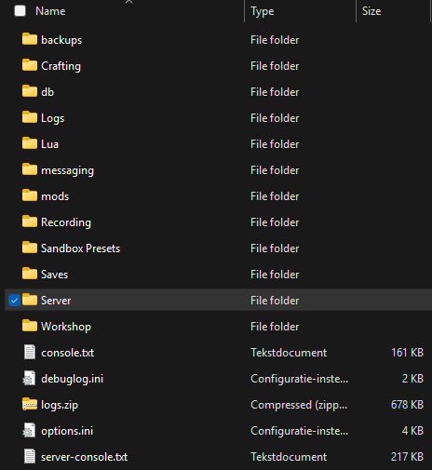Select the Saves folder name
This screenshot has width=432, height=470.
click(x=54, y=275)
